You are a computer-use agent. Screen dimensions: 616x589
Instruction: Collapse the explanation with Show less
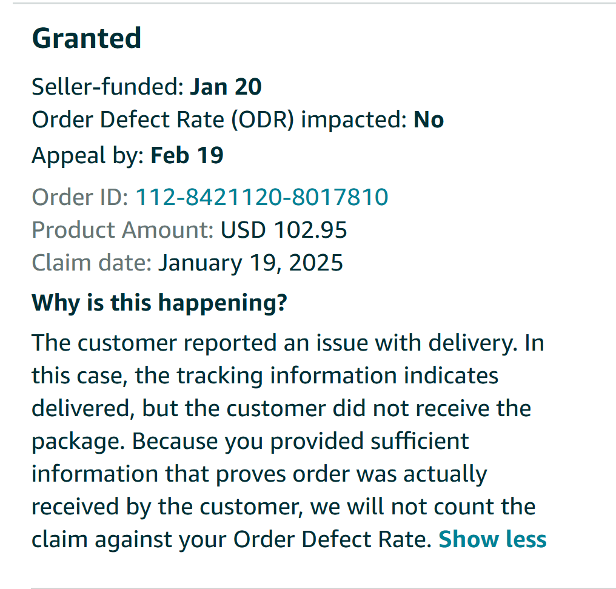[x=492, y=539]
